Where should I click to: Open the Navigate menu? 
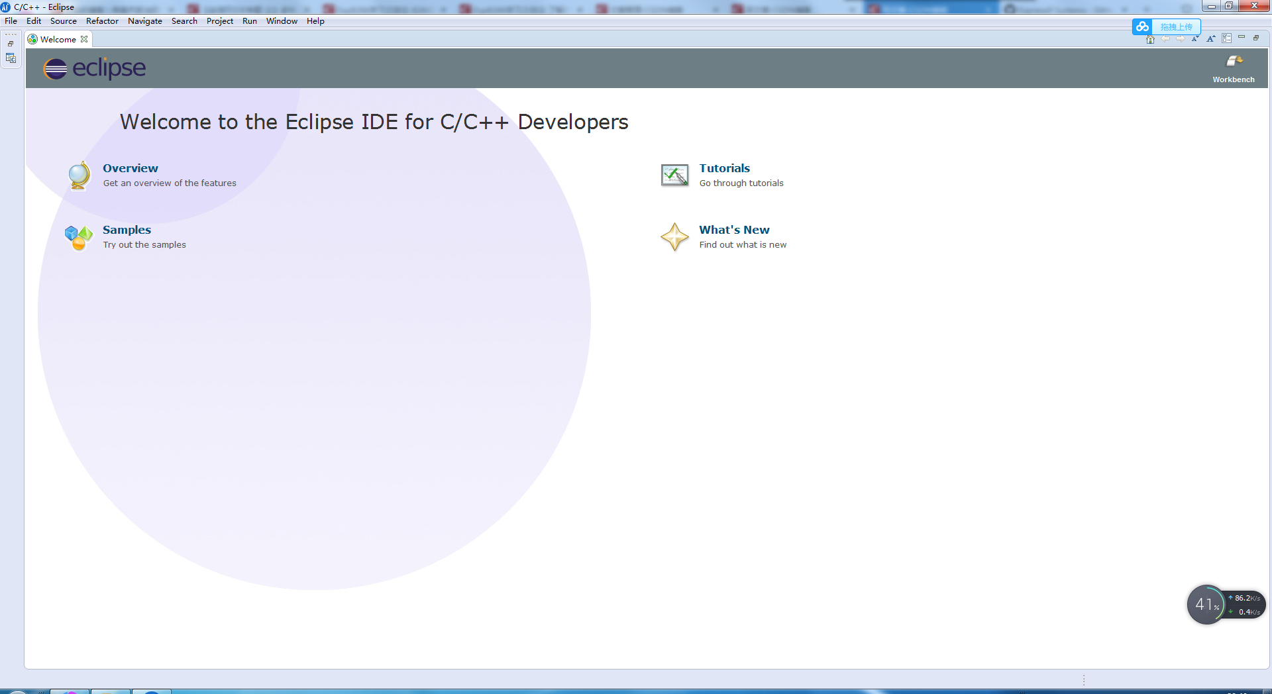pyautogui.click(x=145, y=21)
